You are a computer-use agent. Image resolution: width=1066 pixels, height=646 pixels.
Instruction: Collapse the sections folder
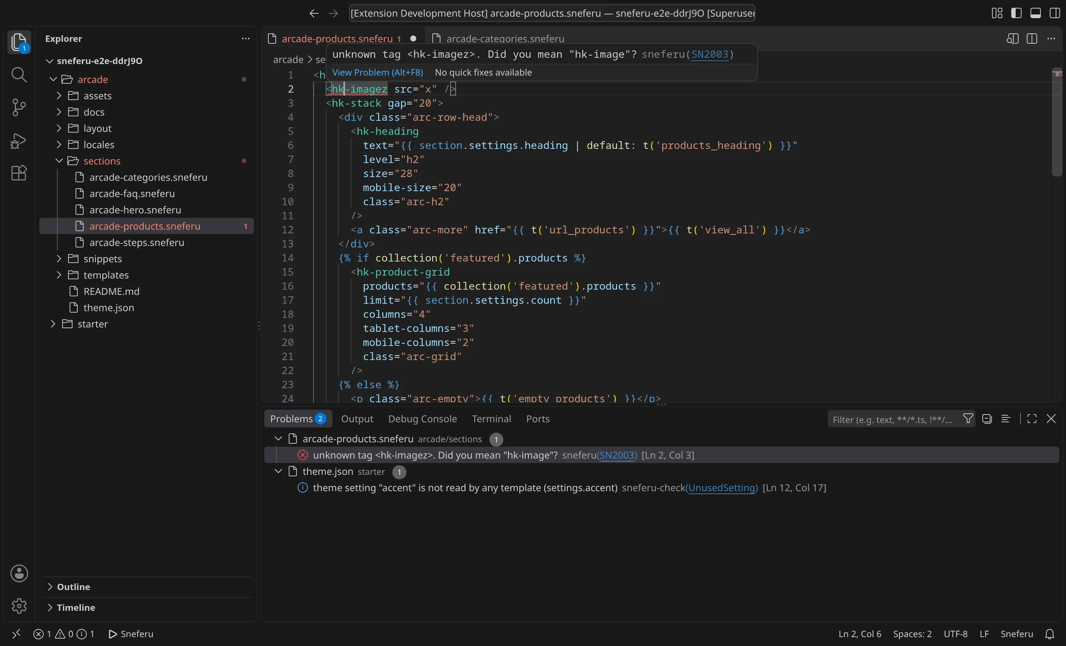click(102, 161)
